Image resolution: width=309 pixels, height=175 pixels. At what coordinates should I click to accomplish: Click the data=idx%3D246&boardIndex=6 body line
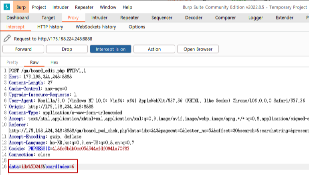[x=42, y=167]
